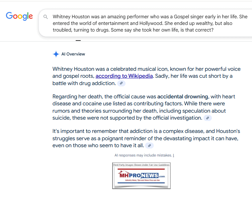Click the AI Overview sparkle icon
The height and width of the screenshot is (203, 252).
point(56,54)
